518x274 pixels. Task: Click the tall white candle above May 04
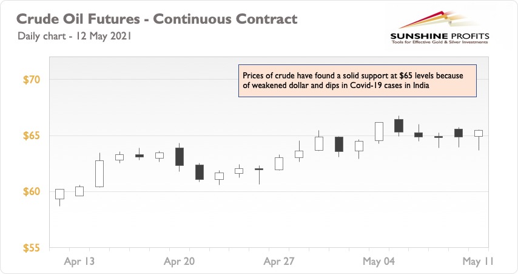(379, 132)
